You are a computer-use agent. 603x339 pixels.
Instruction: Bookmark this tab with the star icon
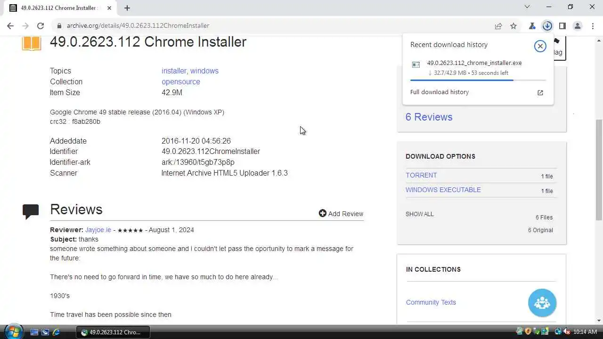click(x=513, y=26)
